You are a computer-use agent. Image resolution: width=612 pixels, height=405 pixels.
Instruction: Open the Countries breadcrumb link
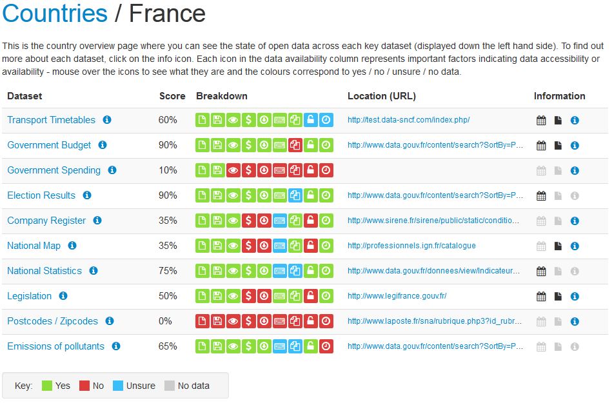coord(55,14)
